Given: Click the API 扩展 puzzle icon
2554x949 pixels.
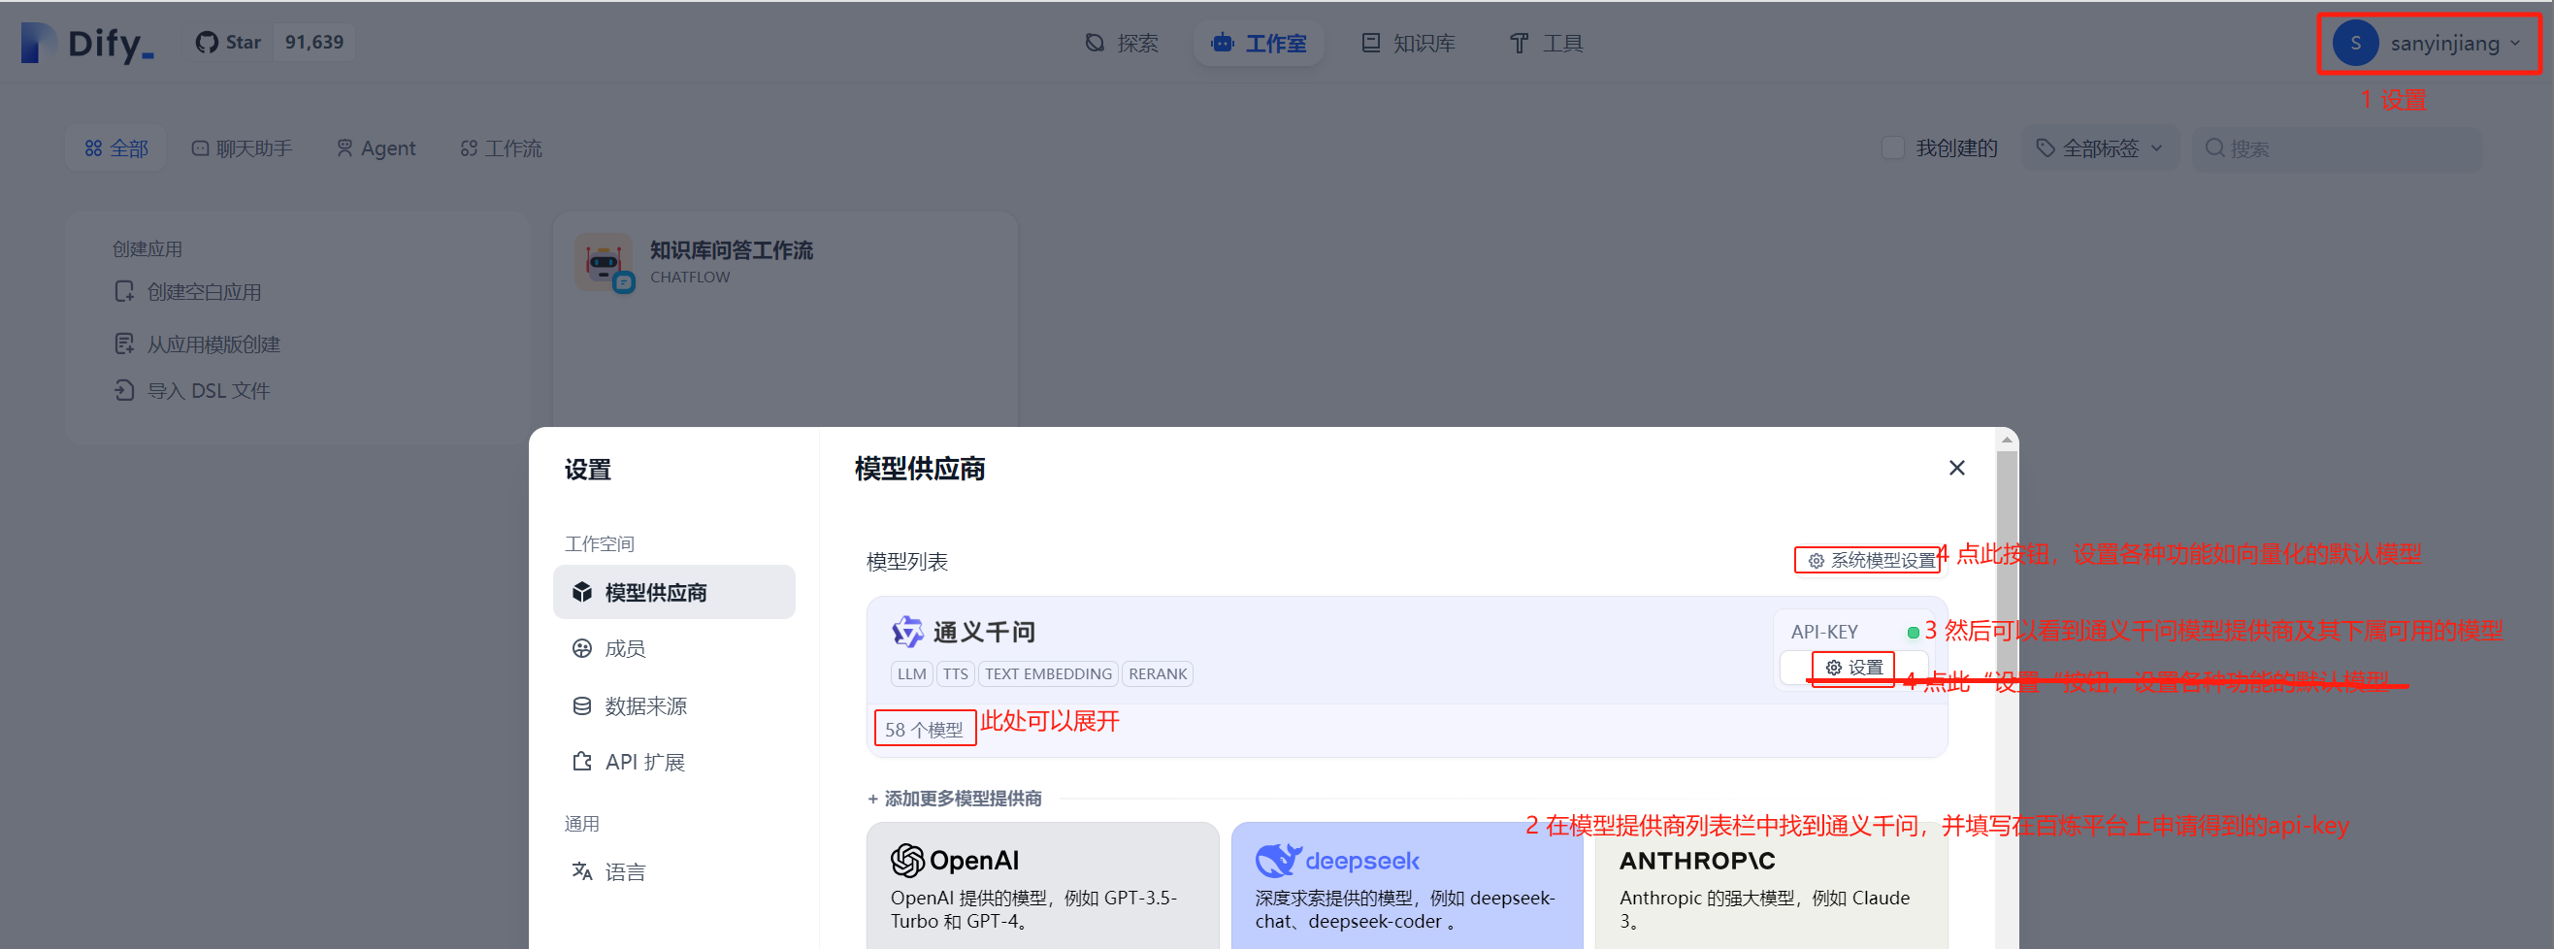Looking at the screenshot, I should point(582,762).
